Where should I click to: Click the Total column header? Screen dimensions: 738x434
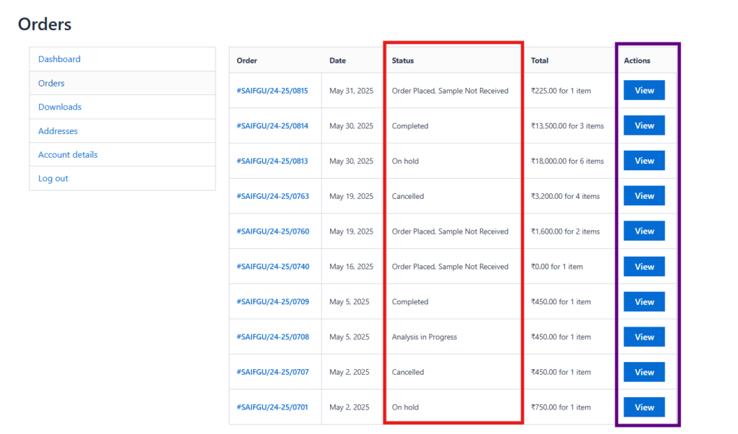(539, 61)
